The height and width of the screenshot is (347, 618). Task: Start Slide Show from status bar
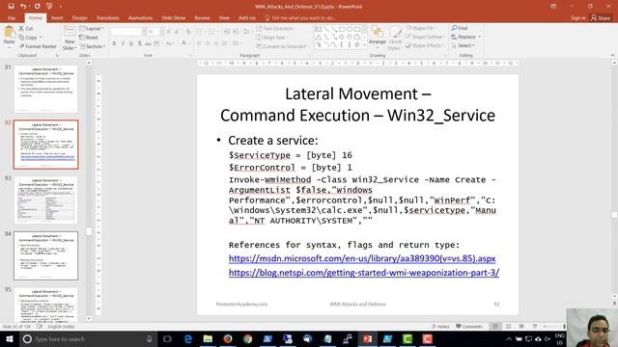click(534, 327)
